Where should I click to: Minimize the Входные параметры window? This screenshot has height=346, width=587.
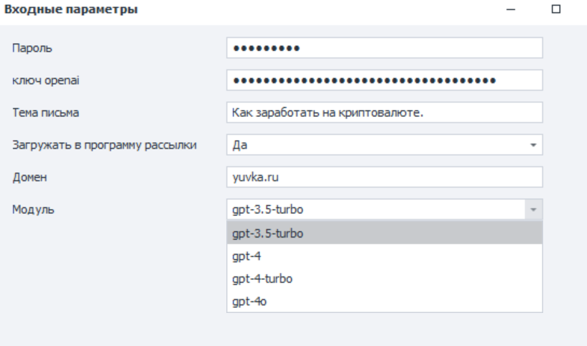click(x=511, y=10)
